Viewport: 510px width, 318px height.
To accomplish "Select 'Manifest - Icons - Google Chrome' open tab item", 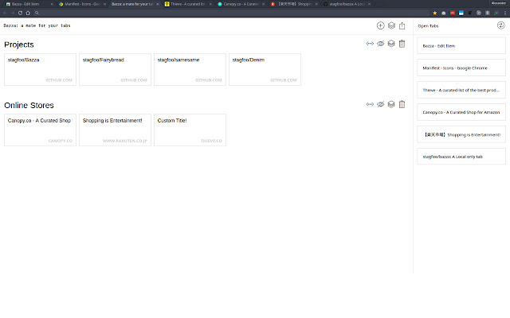I will pyautogui.click(x=461, y=68).
